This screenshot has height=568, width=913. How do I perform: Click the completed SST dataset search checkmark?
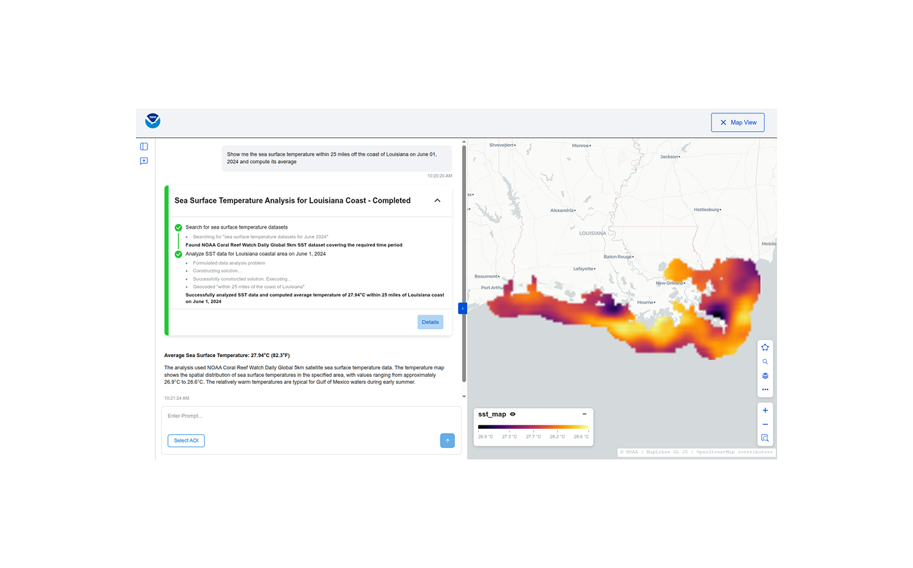[x=178, y=227]
